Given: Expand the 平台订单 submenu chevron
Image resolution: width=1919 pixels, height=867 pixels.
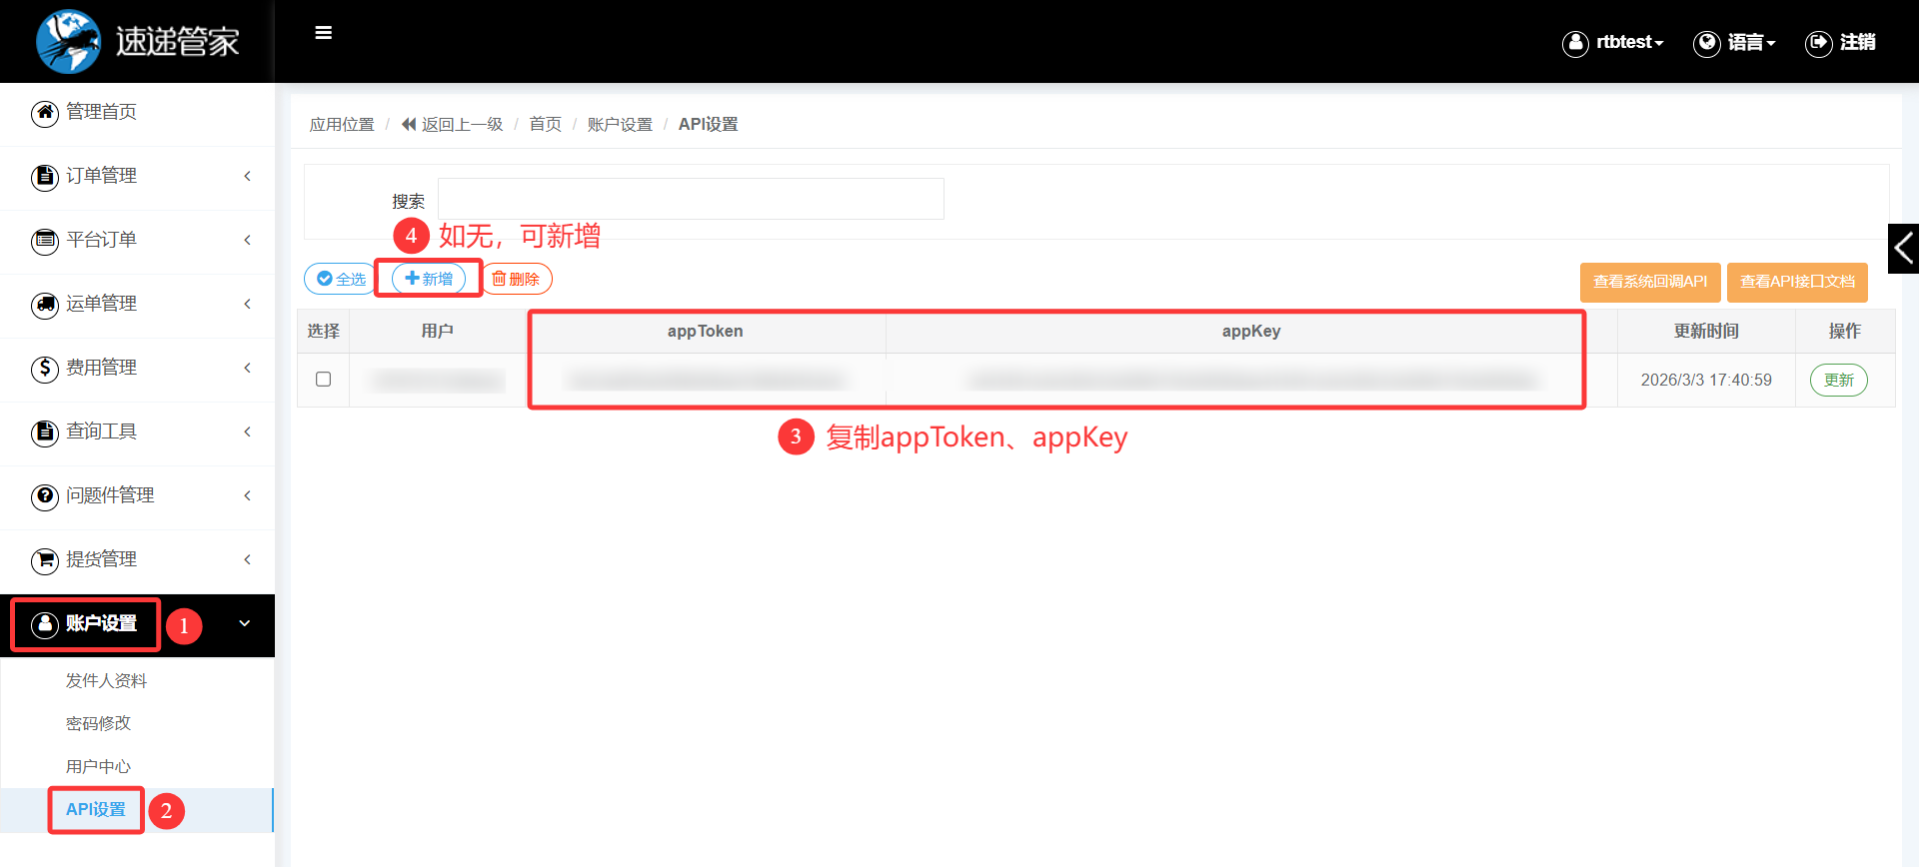Looking at the screenshot, I should tap(247, 240).
